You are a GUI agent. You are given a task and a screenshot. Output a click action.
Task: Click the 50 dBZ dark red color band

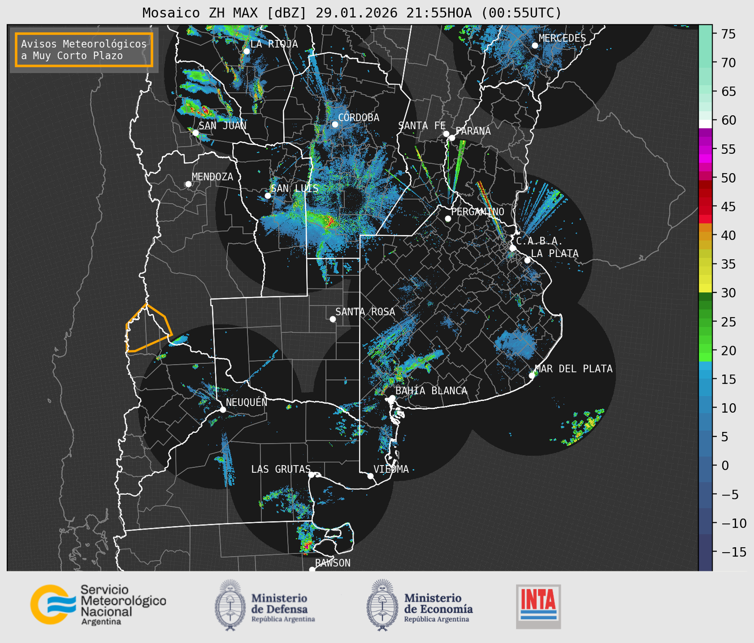pyautogui.click(x=705, y=184)
